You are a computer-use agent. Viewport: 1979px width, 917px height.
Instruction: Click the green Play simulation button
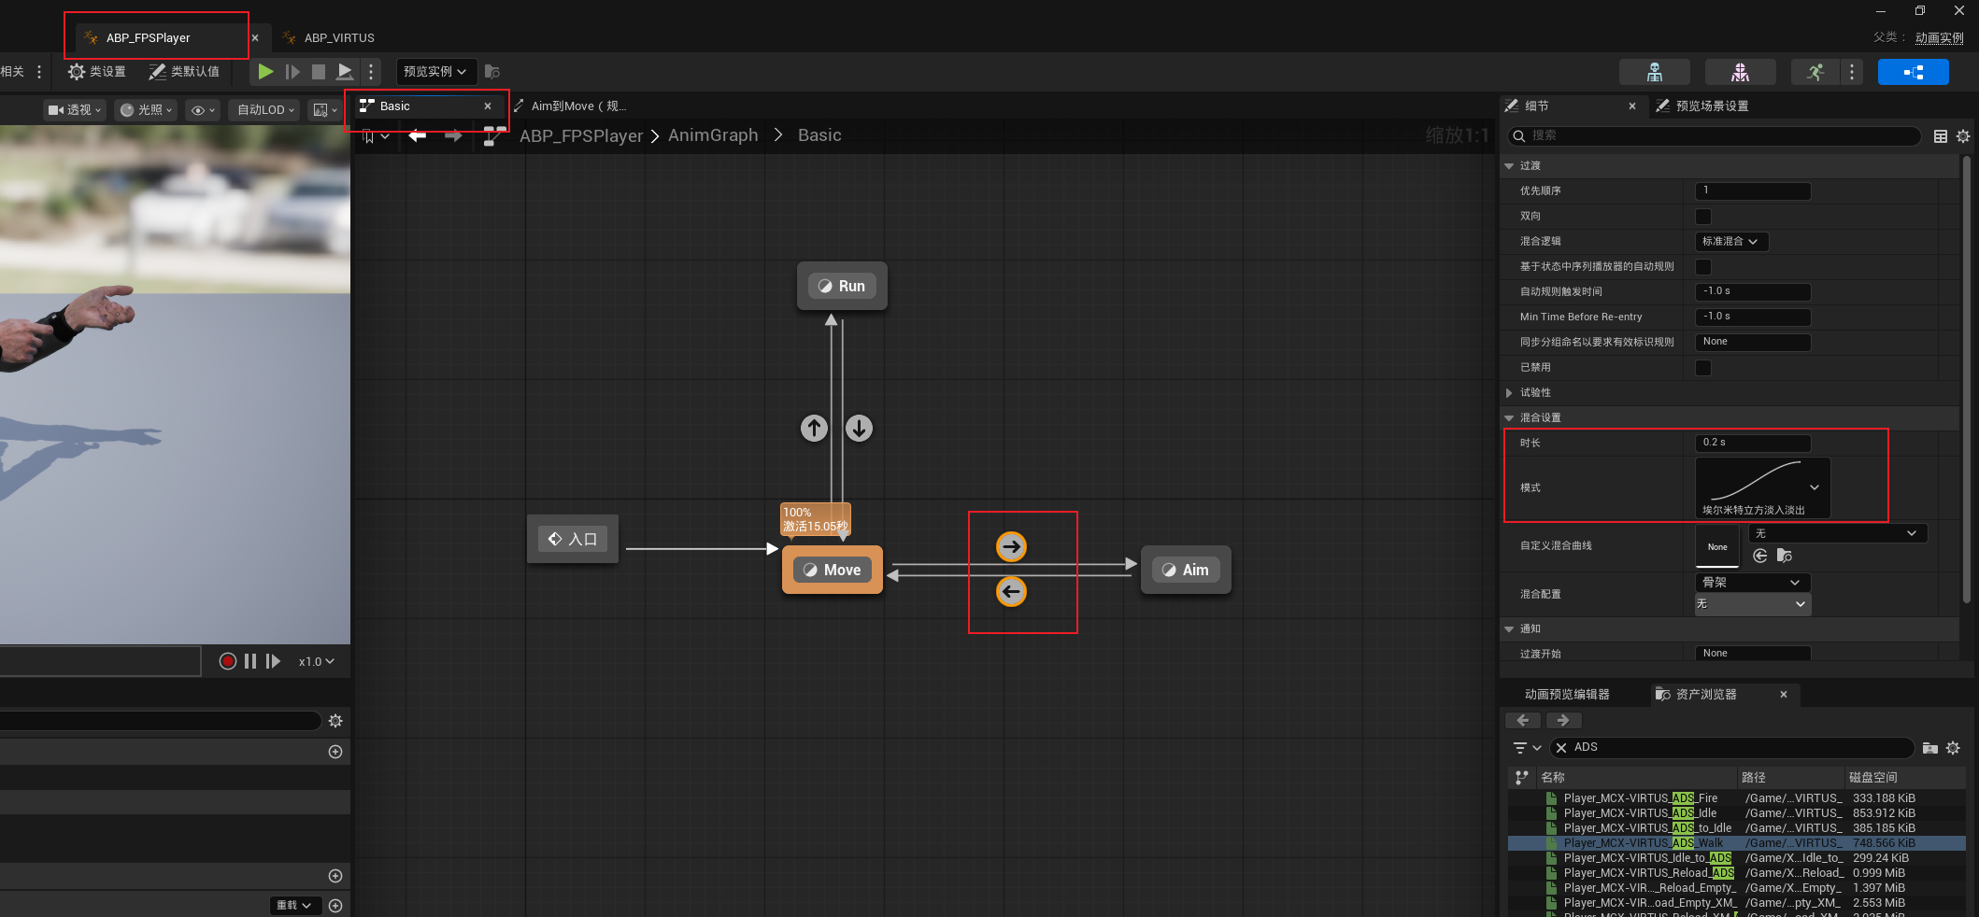(x=265, y=72)
